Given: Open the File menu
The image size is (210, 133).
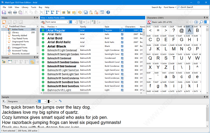Looking at the screenshot, I should click(4, 7).
